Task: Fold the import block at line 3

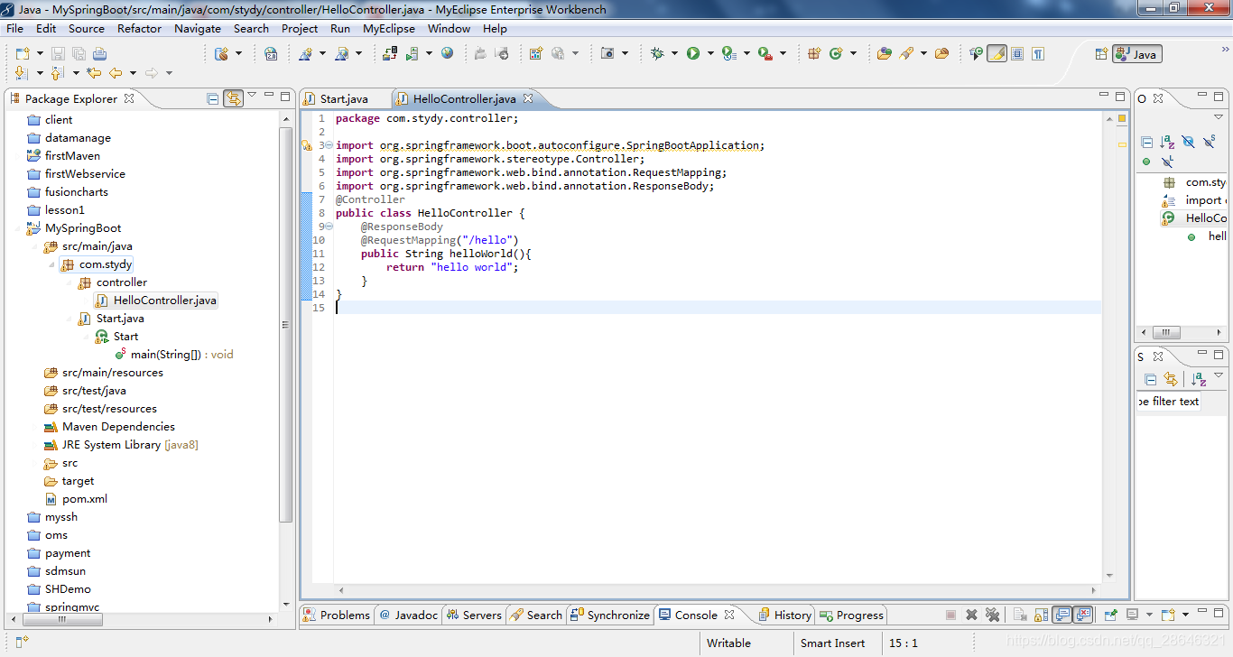Action: pos(329,145)
